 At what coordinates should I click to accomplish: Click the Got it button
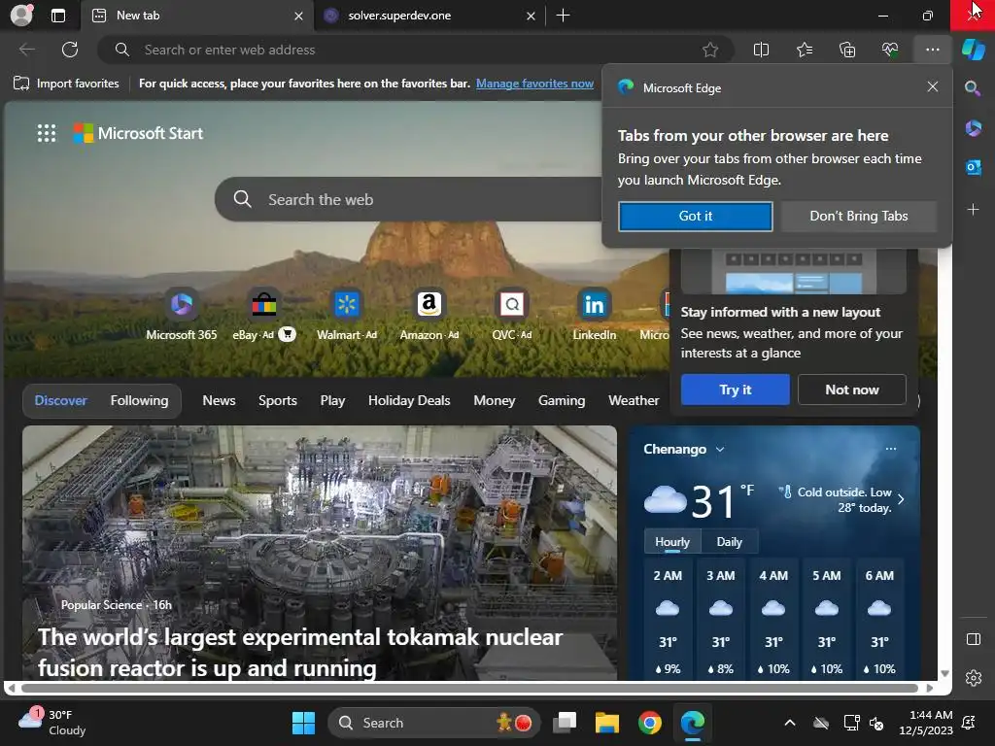pos(696,217)
